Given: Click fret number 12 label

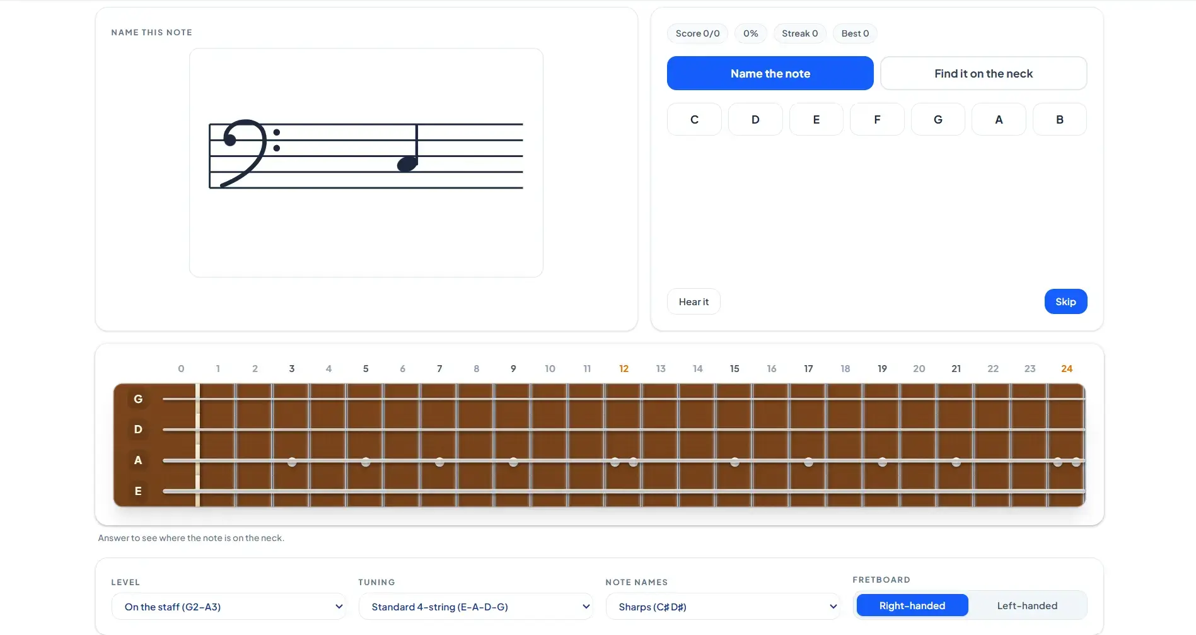Looking at the screenshot, I should [624, 368].
